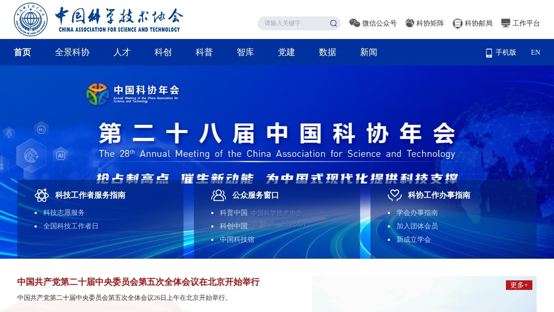
Task: Click the 中国科协年会 colorful banner logo
Action: click(x=97, y=94)
